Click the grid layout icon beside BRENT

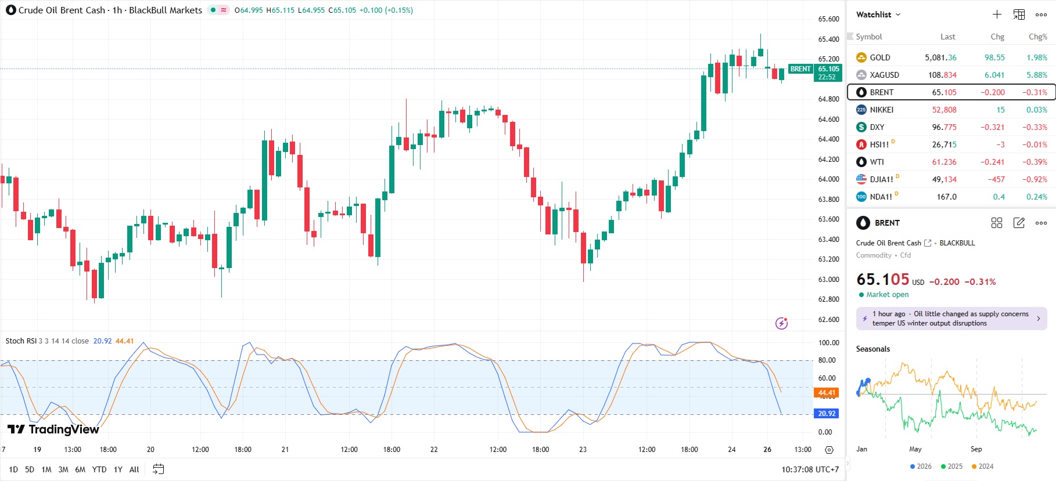(x=997, y=223)
